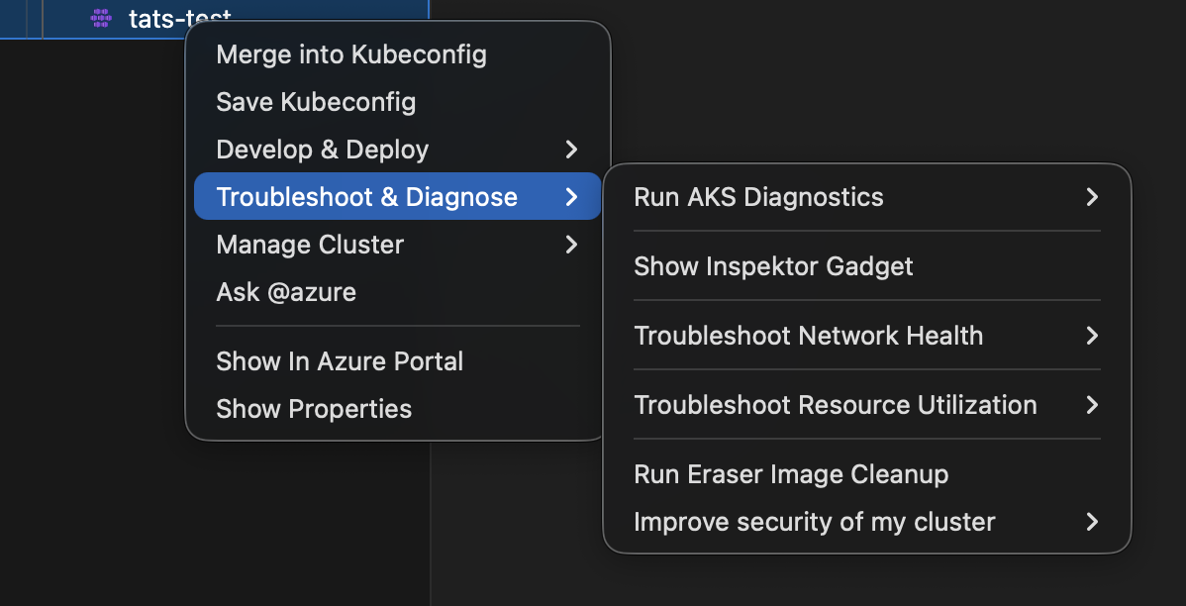Image resolution: width=1186 pixels, height=606 pixels.
Task: Select the tats-test cluster in the tree
Action: pos(178,17)
